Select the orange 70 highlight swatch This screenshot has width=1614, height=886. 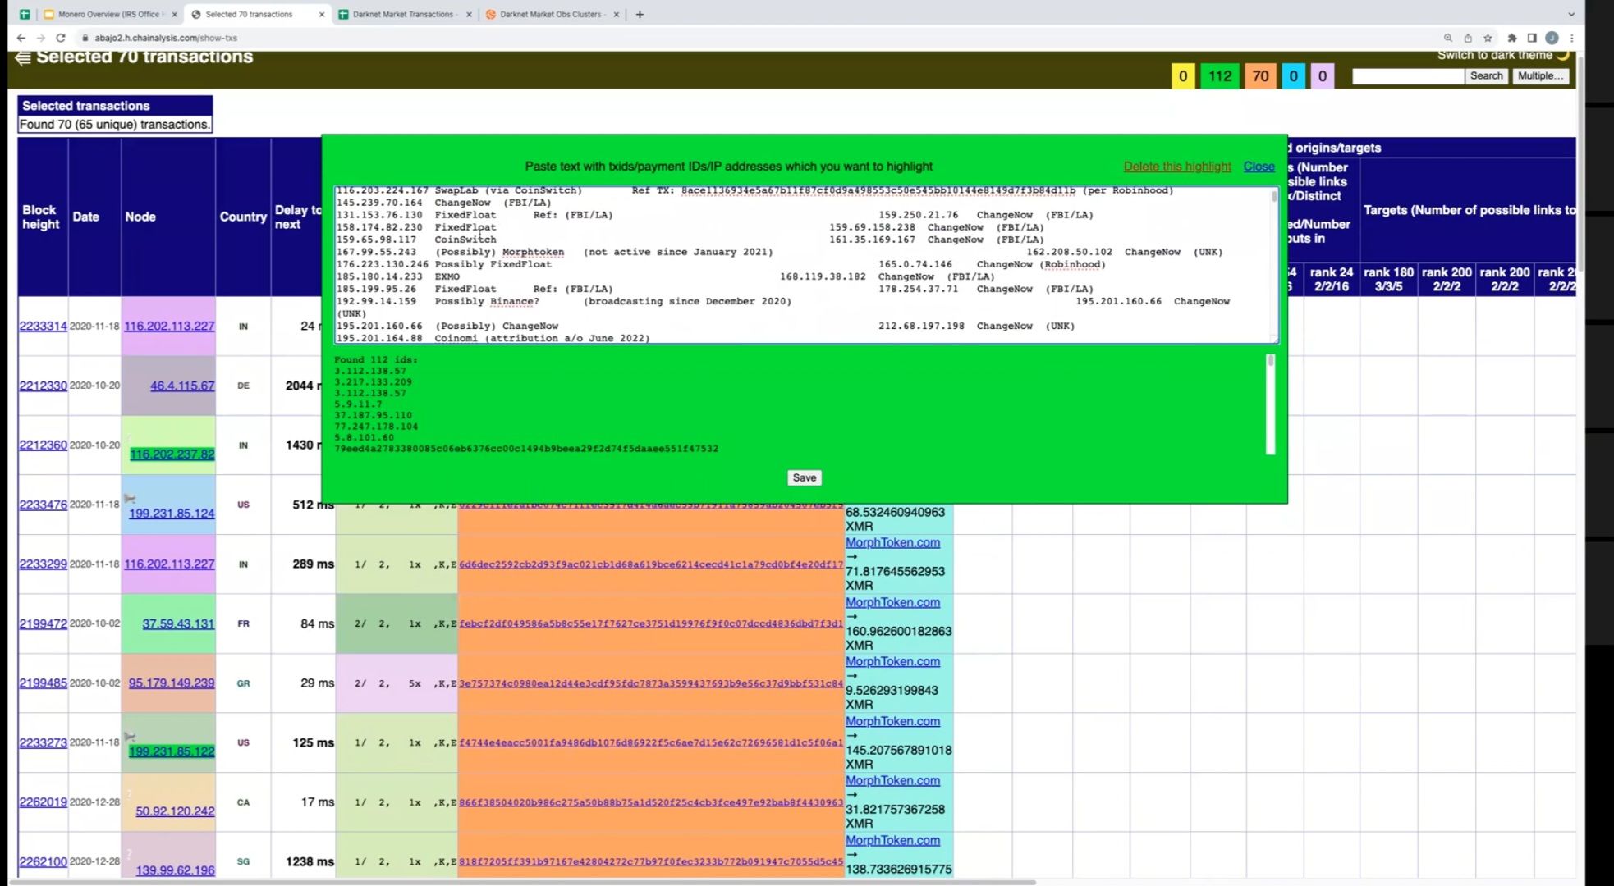pyautogui.click(x=1260, y=76)
